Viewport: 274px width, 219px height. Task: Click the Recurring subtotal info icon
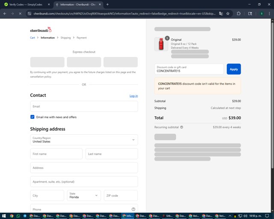182,127
